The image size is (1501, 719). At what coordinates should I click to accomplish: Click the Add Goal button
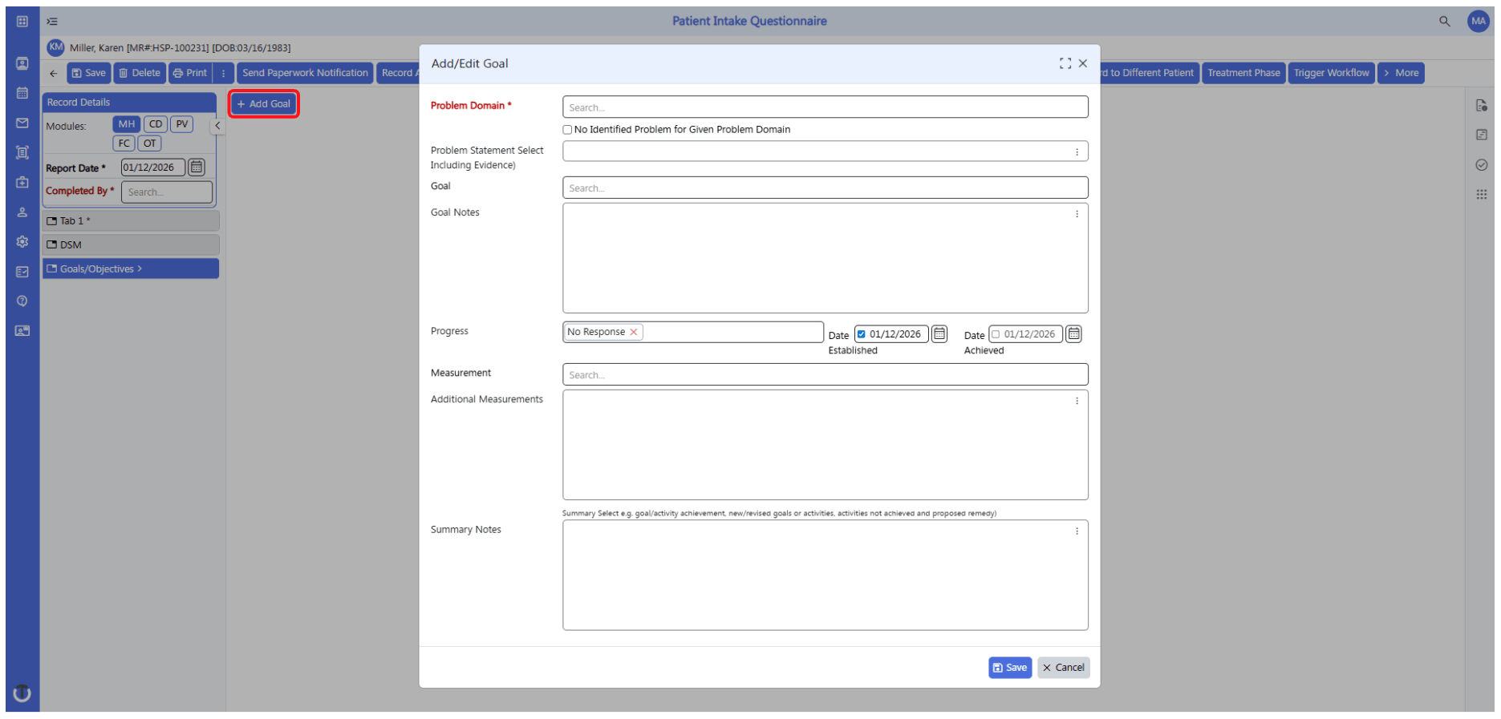[264, 104]
